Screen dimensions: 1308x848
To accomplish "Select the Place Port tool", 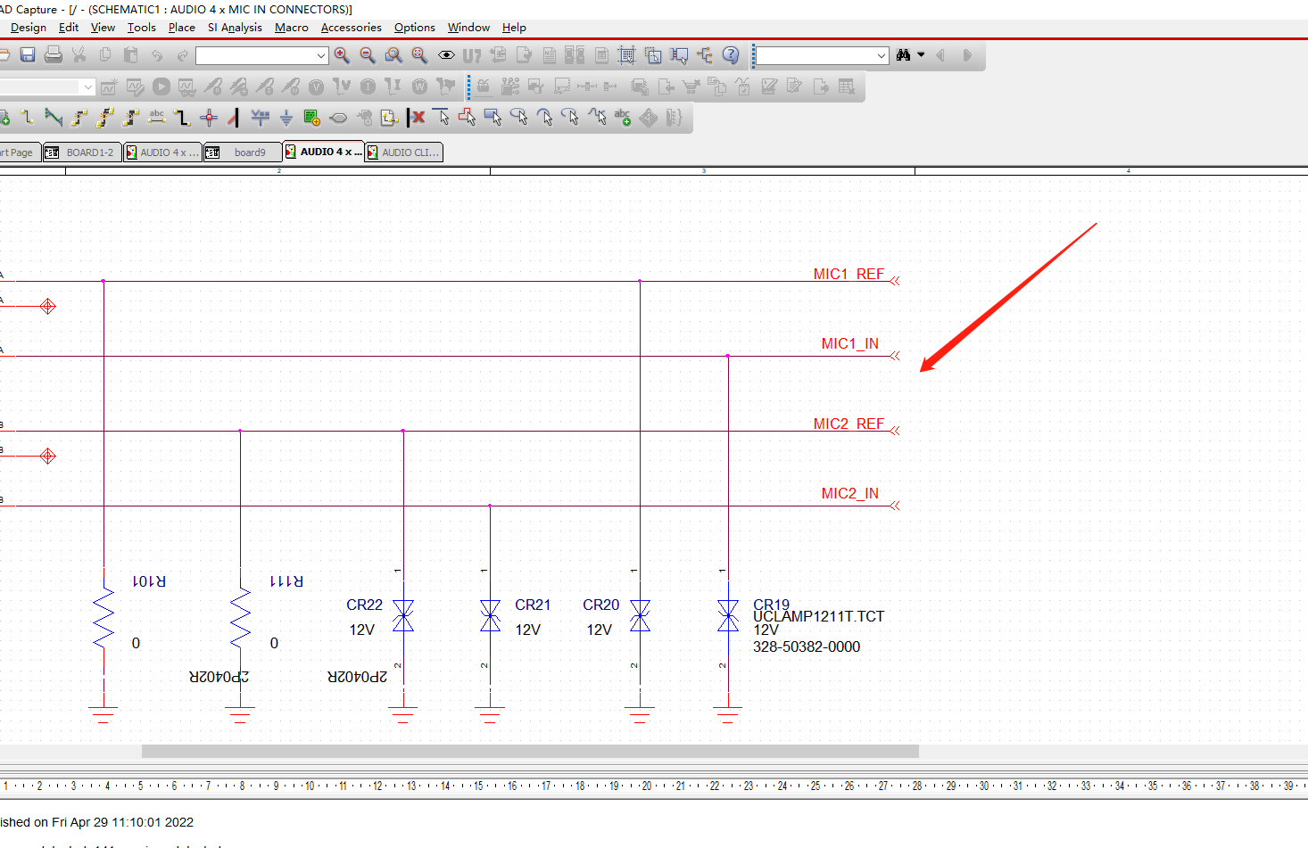I will 338,118.
